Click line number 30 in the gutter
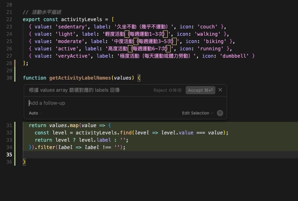This screenshot has width=298, height=201. (9, 78)
